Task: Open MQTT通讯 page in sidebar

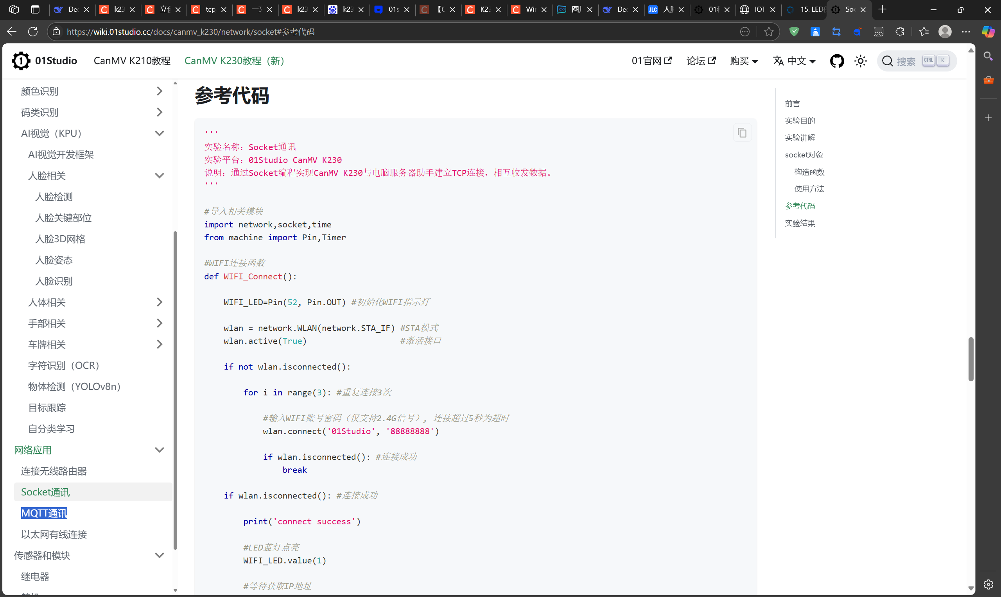Action: [44, 513]
